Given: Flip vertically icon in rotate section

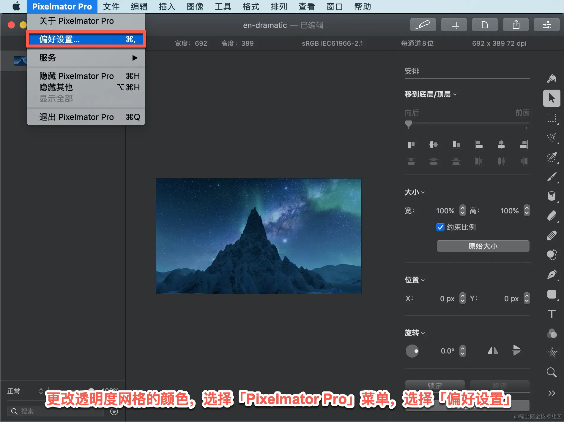Looking at the screenshot, I should (x=517, y=350).
